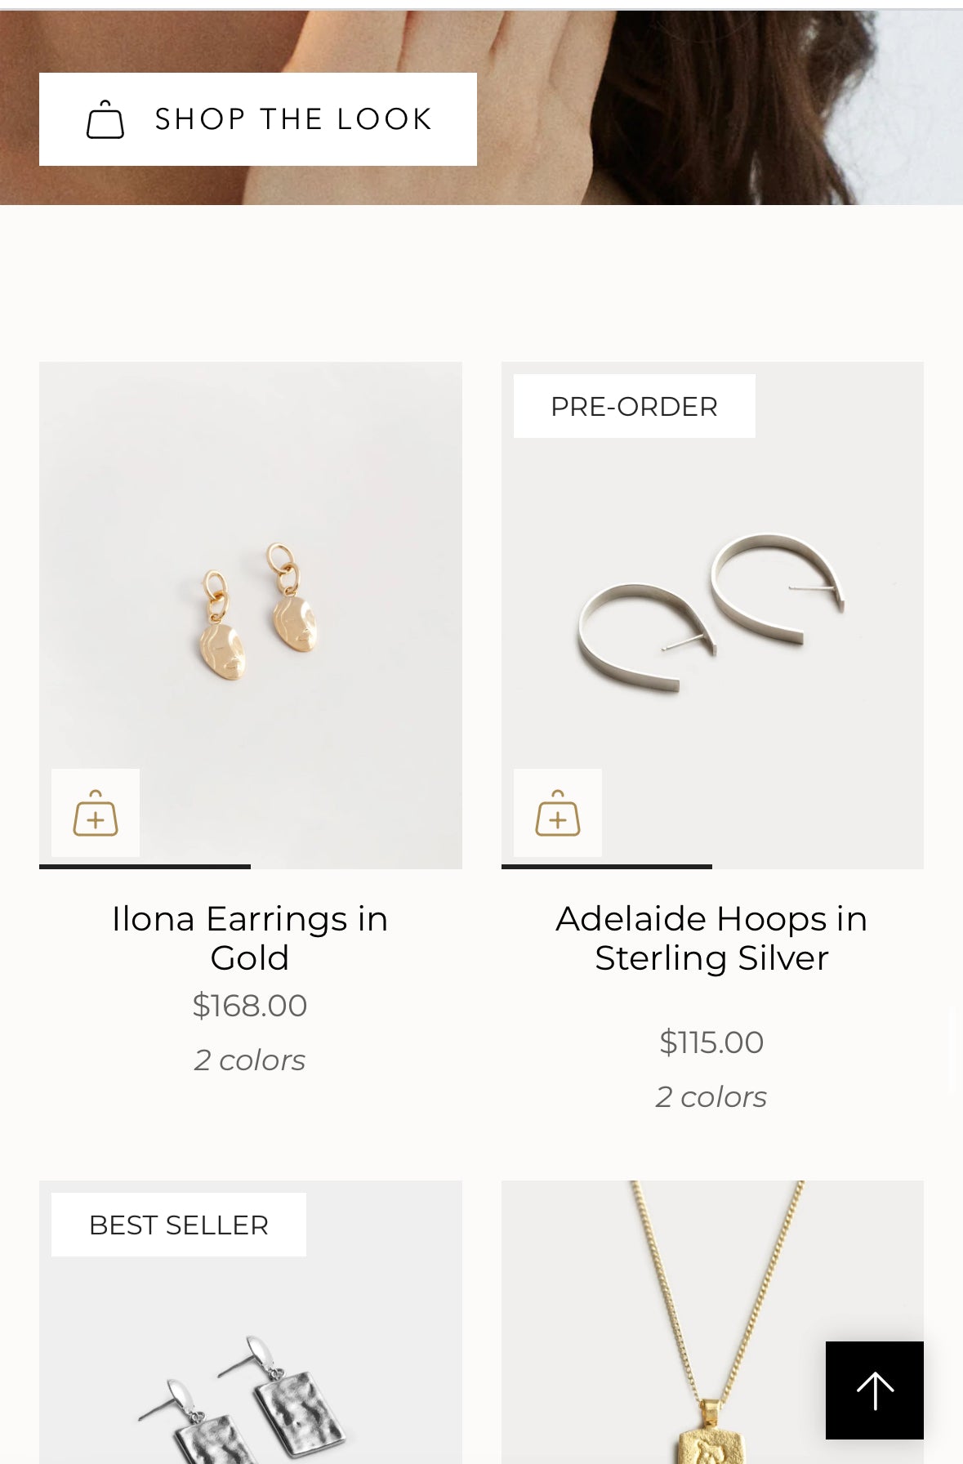This screenshot has height=1464, width=963.
Task: Click the shopping bag icon in Shop the Look
Action: tap(105, 119)
